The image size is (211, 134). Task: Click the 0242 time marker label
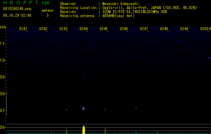click(43, 29)
